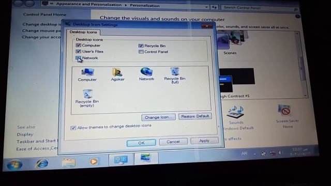This screenshot has height=186, width=331.
Task: Enable the Network checkbox
Action: pos(78,58)
